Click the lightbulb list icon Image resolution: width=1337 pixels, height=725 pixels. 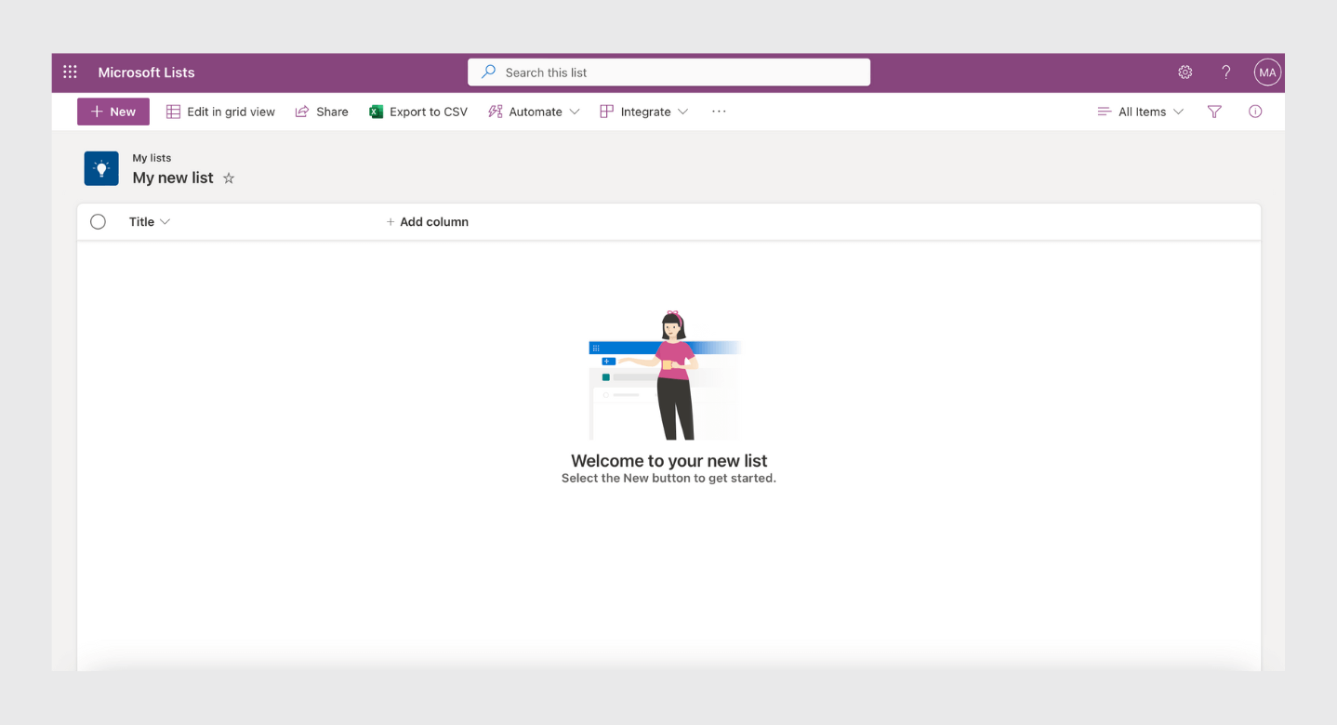pyautogui.click(x=101, y=168)
